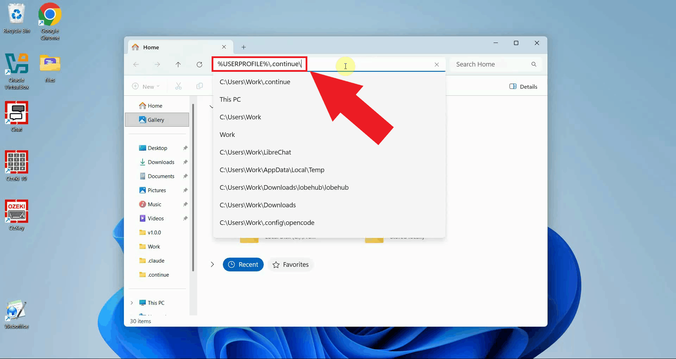
Task: Select the Home tab
Action: (x=180, y=47)
